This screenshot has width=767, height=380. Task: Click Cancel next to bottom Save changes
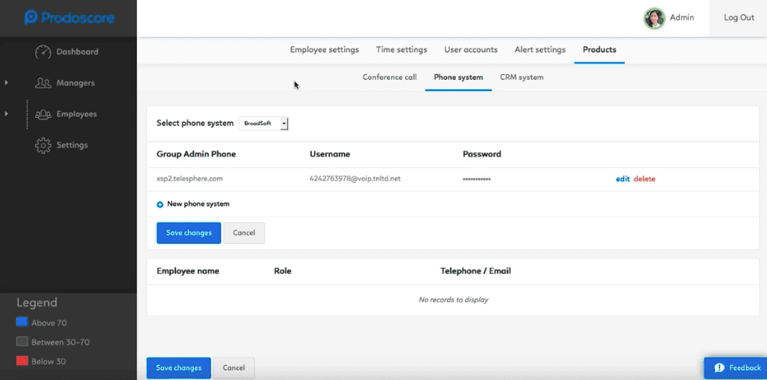coord(234,367)
